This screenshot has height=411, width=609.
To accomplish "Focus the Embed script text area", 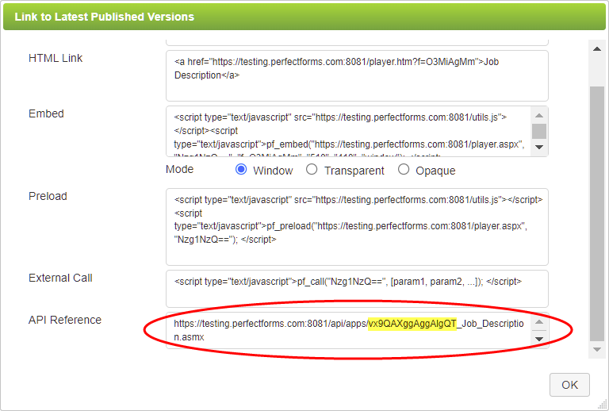I will (x=348, y=132).
